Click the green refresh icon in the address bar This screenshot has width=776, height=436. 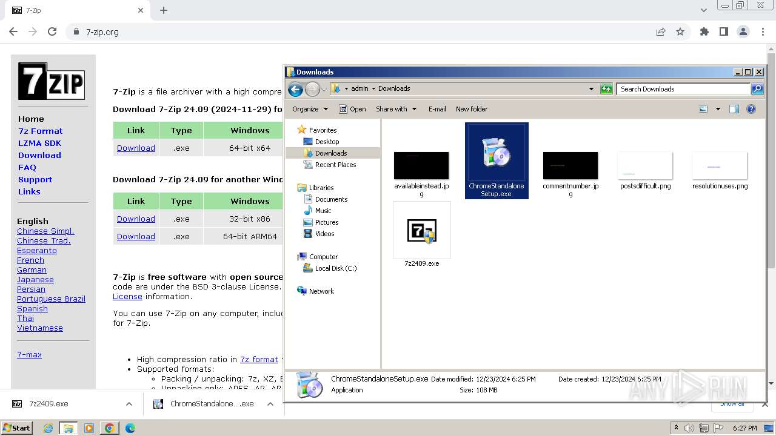click(606, 89)
